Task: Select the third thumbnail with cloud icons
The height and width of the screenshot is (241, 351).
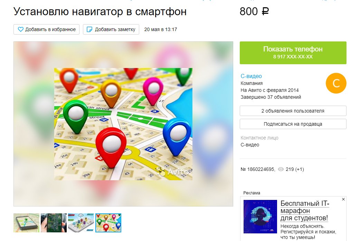Action: click(x=81, y=223)
